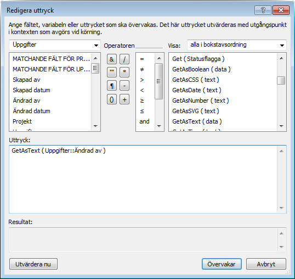Insert the minus operator
295x279 pixels.
click(x=124, y=86)
